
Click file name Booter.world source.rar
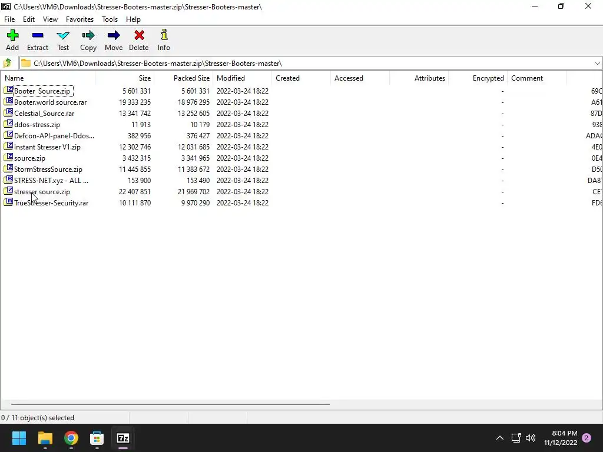51,102
